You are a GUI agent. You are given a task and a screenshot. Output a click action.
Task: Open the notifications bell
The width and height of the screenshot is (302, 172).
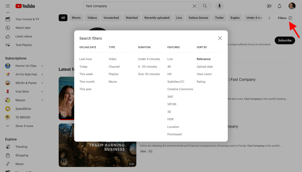[280, 6]
